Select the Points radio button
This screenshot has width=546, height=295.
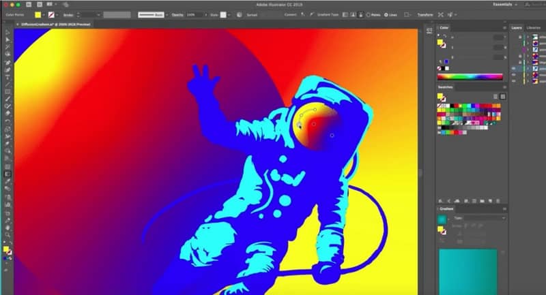369,15
